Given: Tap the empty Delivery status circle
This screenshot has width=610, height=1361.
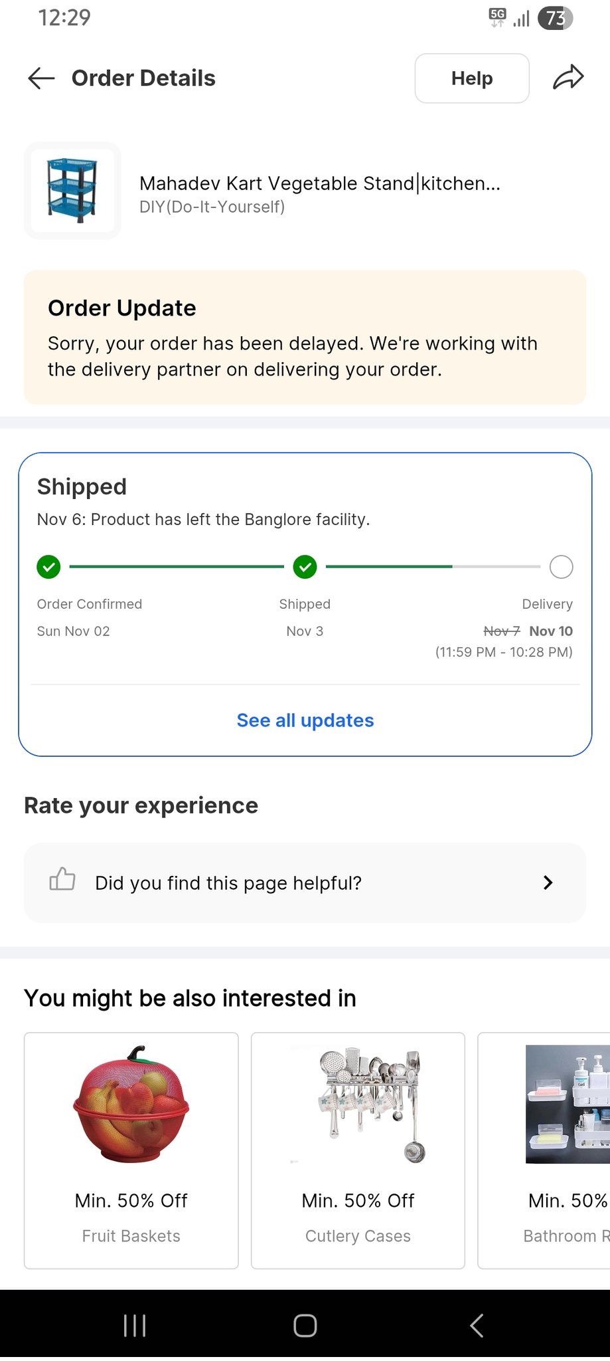Looking at the screenshot, I should pyautogui.click(x=561, y=567).
